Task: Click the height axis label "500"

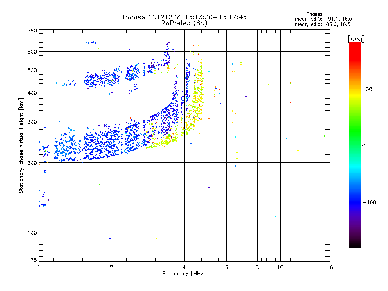Action: click(x=32, y=70)
